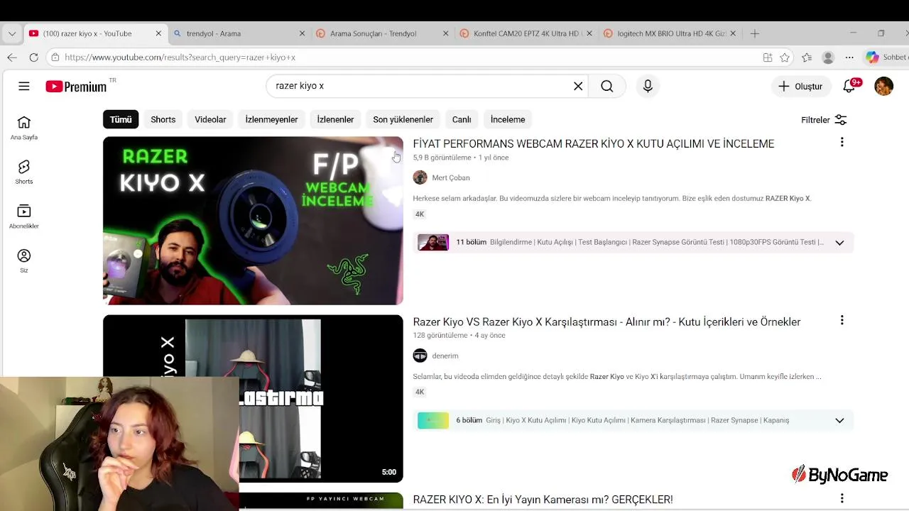
Task: Visit the denerim channel name
Action: point(445,356)
